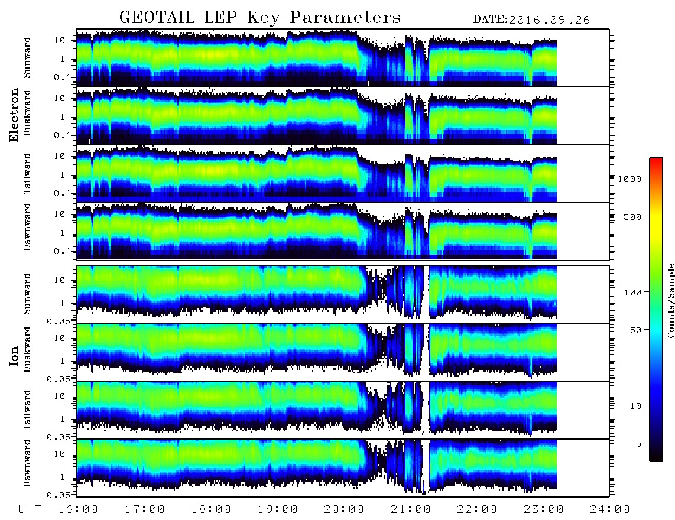
Task: Click the vertical Ion group label
Action: (x=14, y=356)
